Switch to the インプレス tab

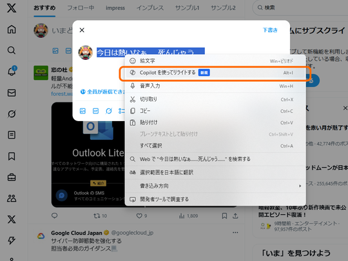pos(150,8)
